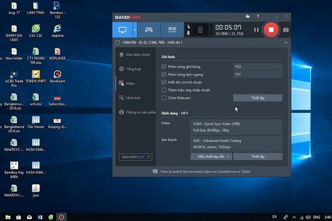Click the capture area rectangle icon
This screenshot has width=332, height=221.
click(x=117, y=42)
